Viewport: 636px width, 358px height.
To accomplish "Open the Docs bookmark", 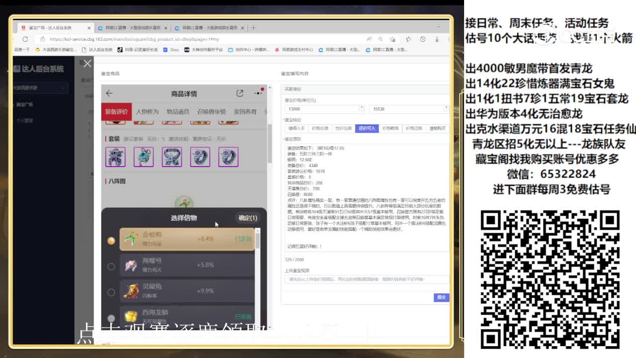I will coord(171,50).
